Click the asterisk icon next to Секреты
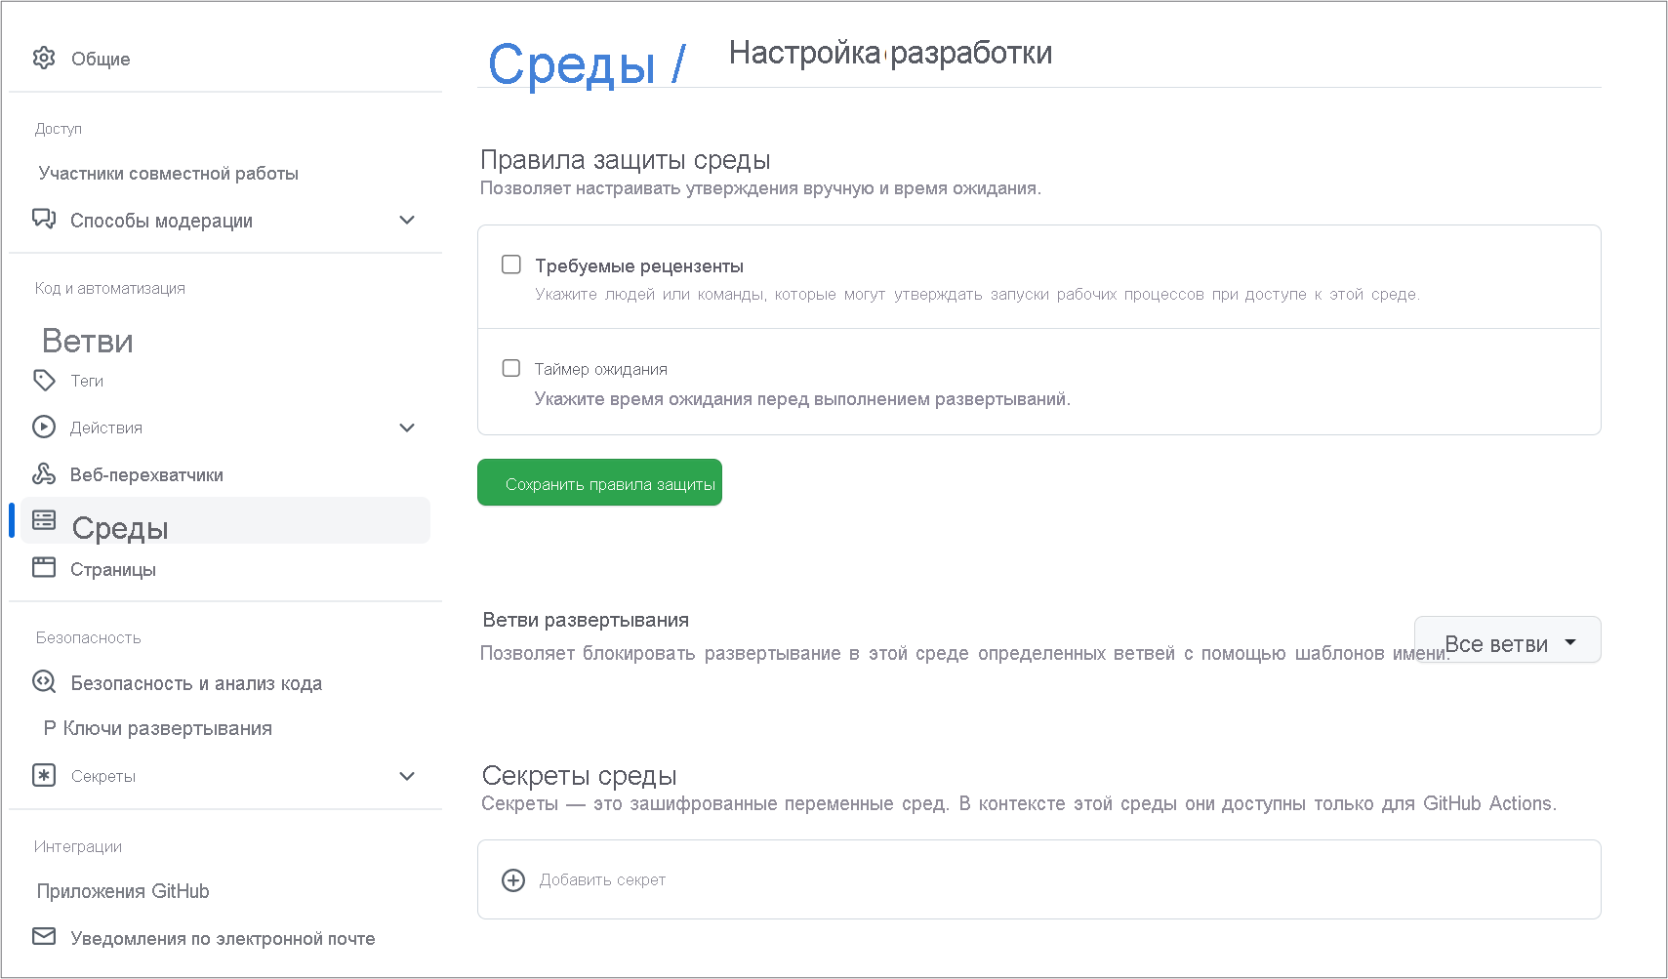The height and width of the screenshot is (979, 1668). tap(44, 775)
